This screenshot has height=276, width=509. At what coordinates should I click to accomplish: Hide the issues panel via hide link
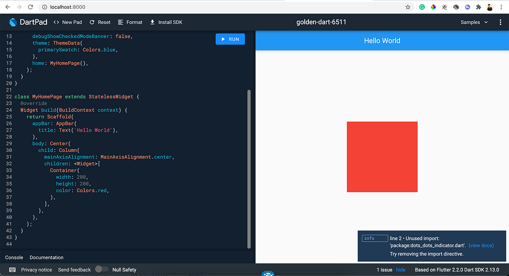point(401,270)
